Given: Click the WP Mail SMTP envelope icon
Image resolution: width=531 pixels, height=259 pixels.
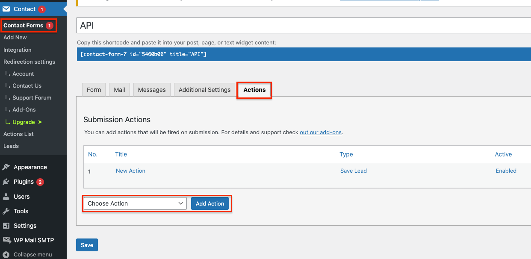Looking at the screenshot, I should (x=6, y=240).
